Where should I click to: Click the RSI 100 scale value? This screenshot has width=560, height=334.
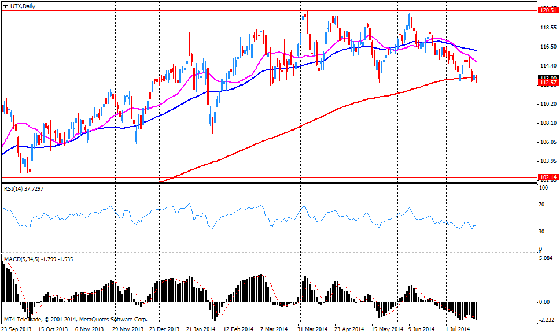pyautogui.click(x=543, y=188)
